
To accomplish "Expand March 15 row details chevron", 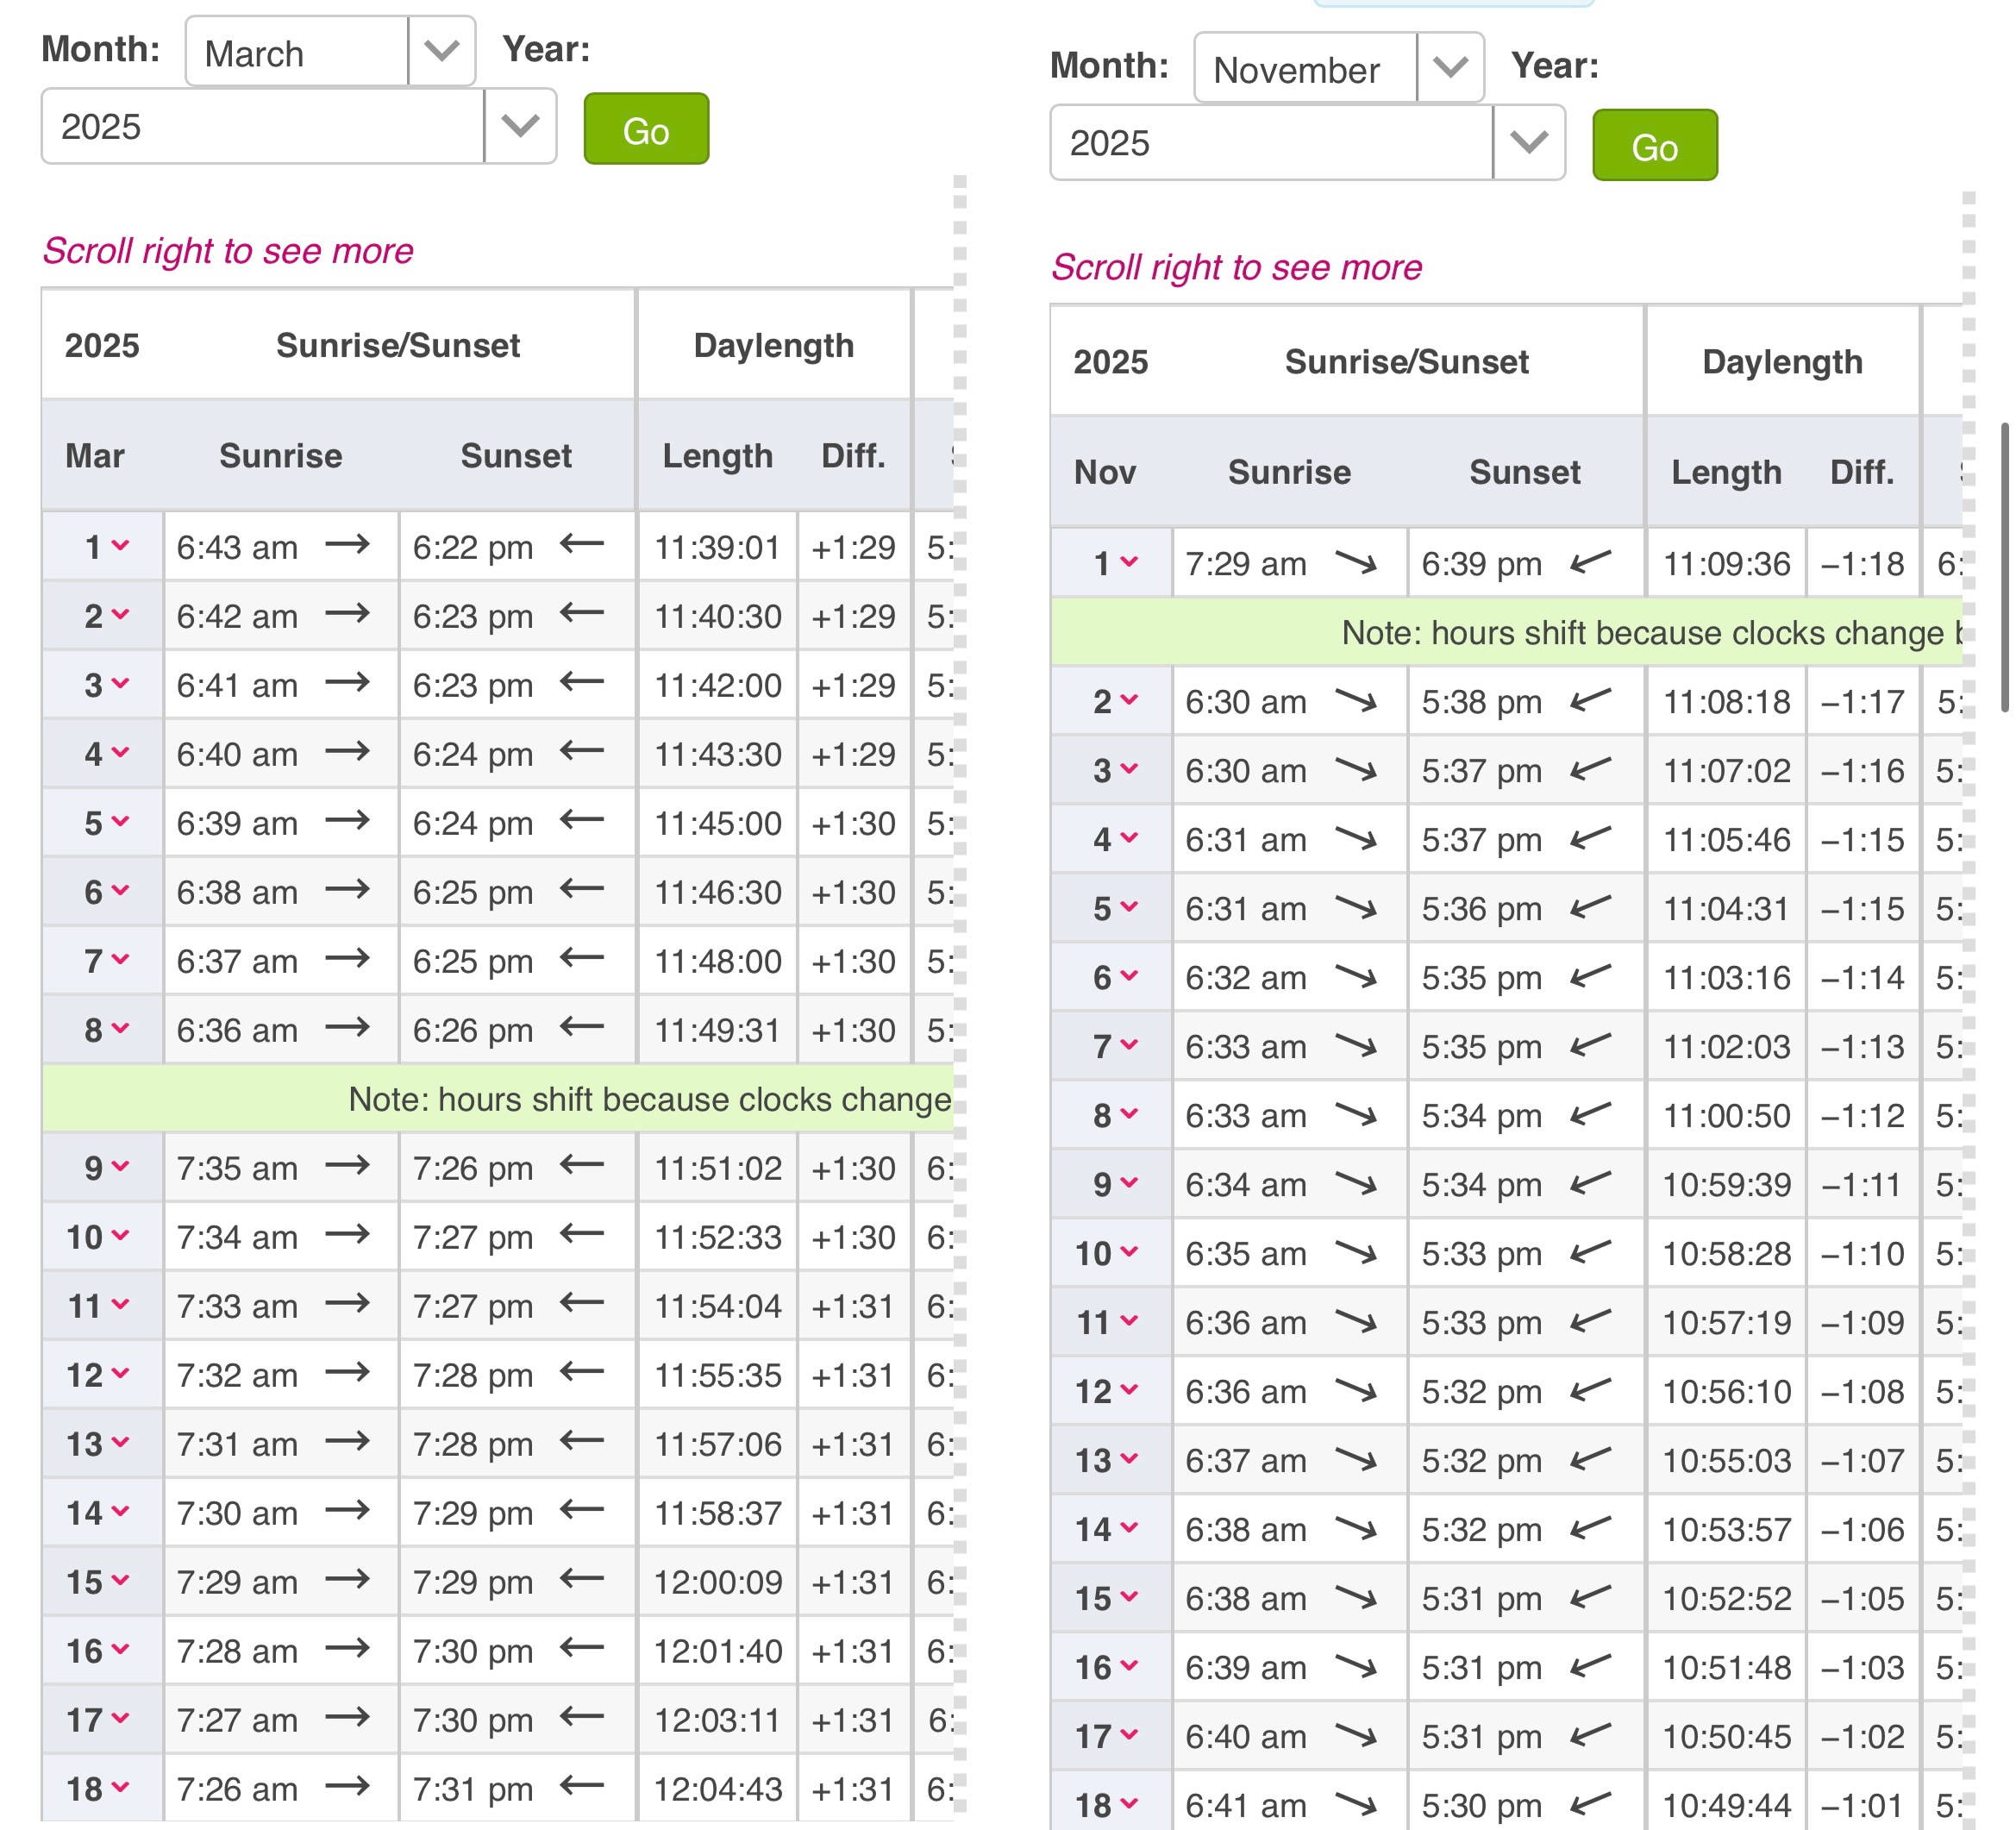I will pyautogui.click(x=121, y=1581).
